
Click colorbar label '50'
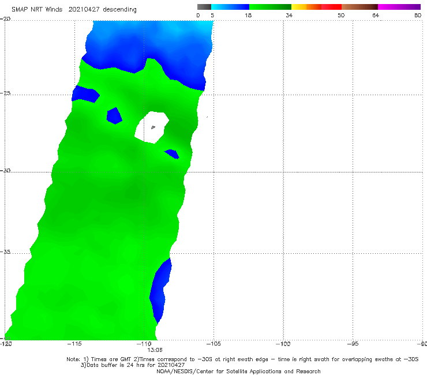click(x=341, y=15)
